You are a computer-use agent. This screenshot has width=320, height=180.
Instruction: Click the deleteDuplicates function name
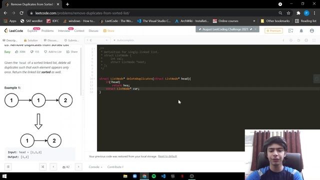[139, 78]
